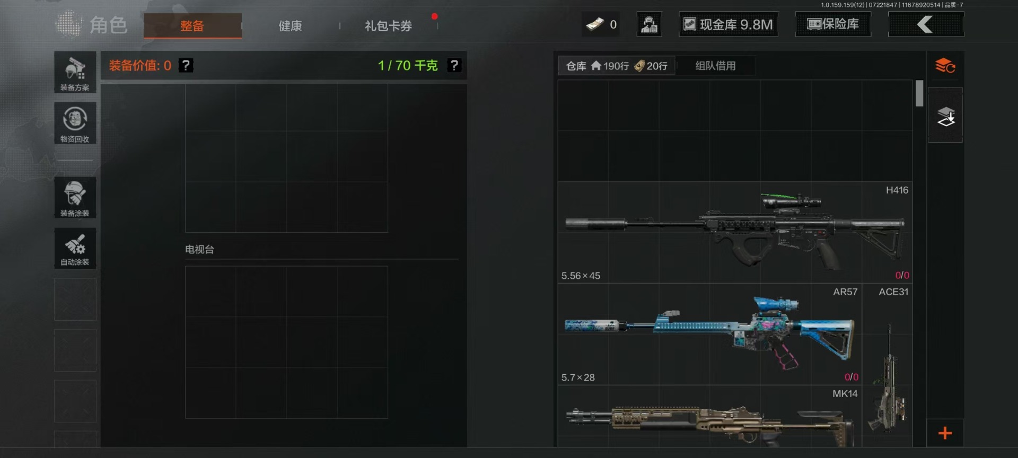The height and width of the screenshot is (458, 1018).
Task: Click the question mark beside 装备价值
Action: tap(186, 65)
